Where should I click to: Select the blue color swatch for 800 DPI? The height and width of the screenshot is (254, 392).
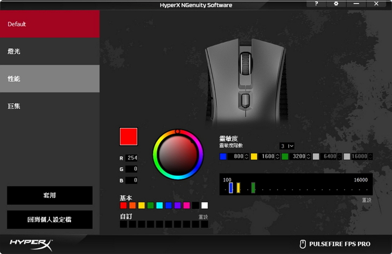point(223,156)
